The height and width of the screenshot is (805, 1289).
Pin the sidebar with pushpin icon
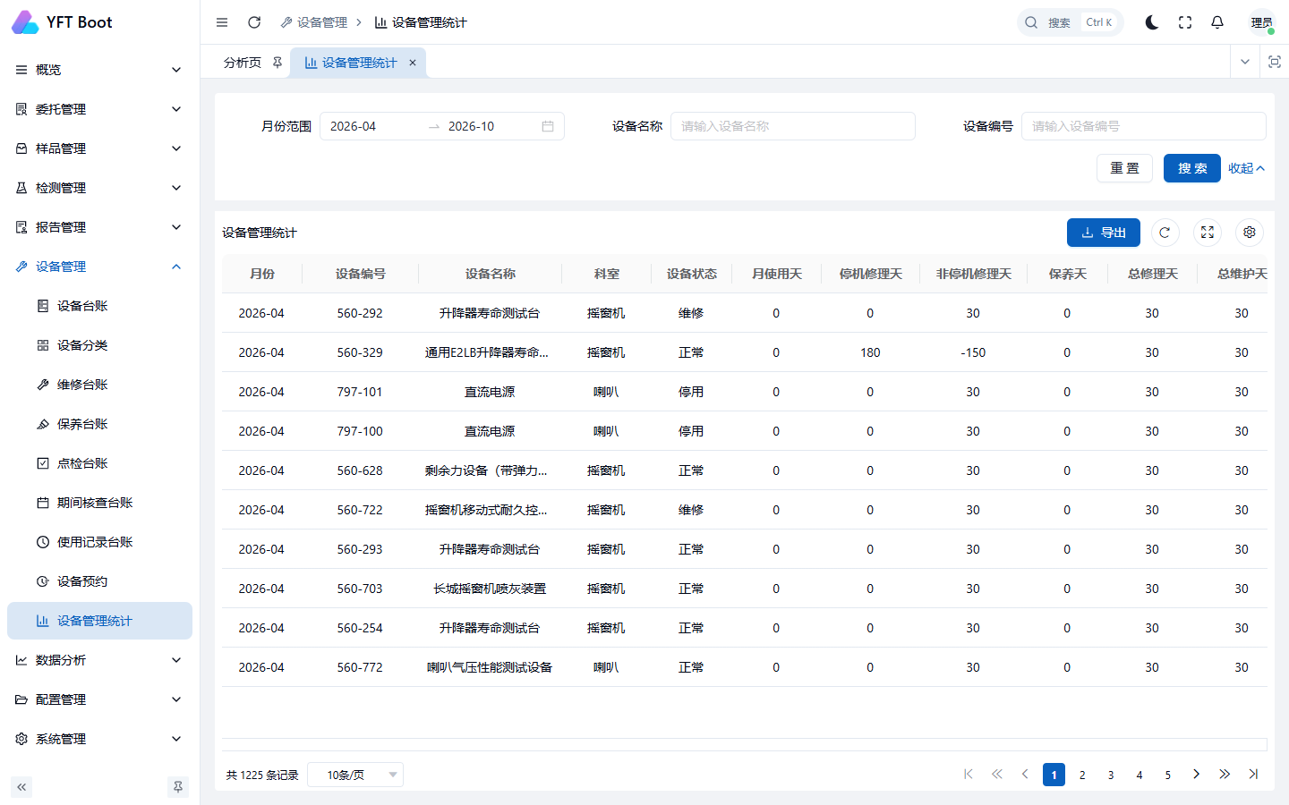point(178,787)
